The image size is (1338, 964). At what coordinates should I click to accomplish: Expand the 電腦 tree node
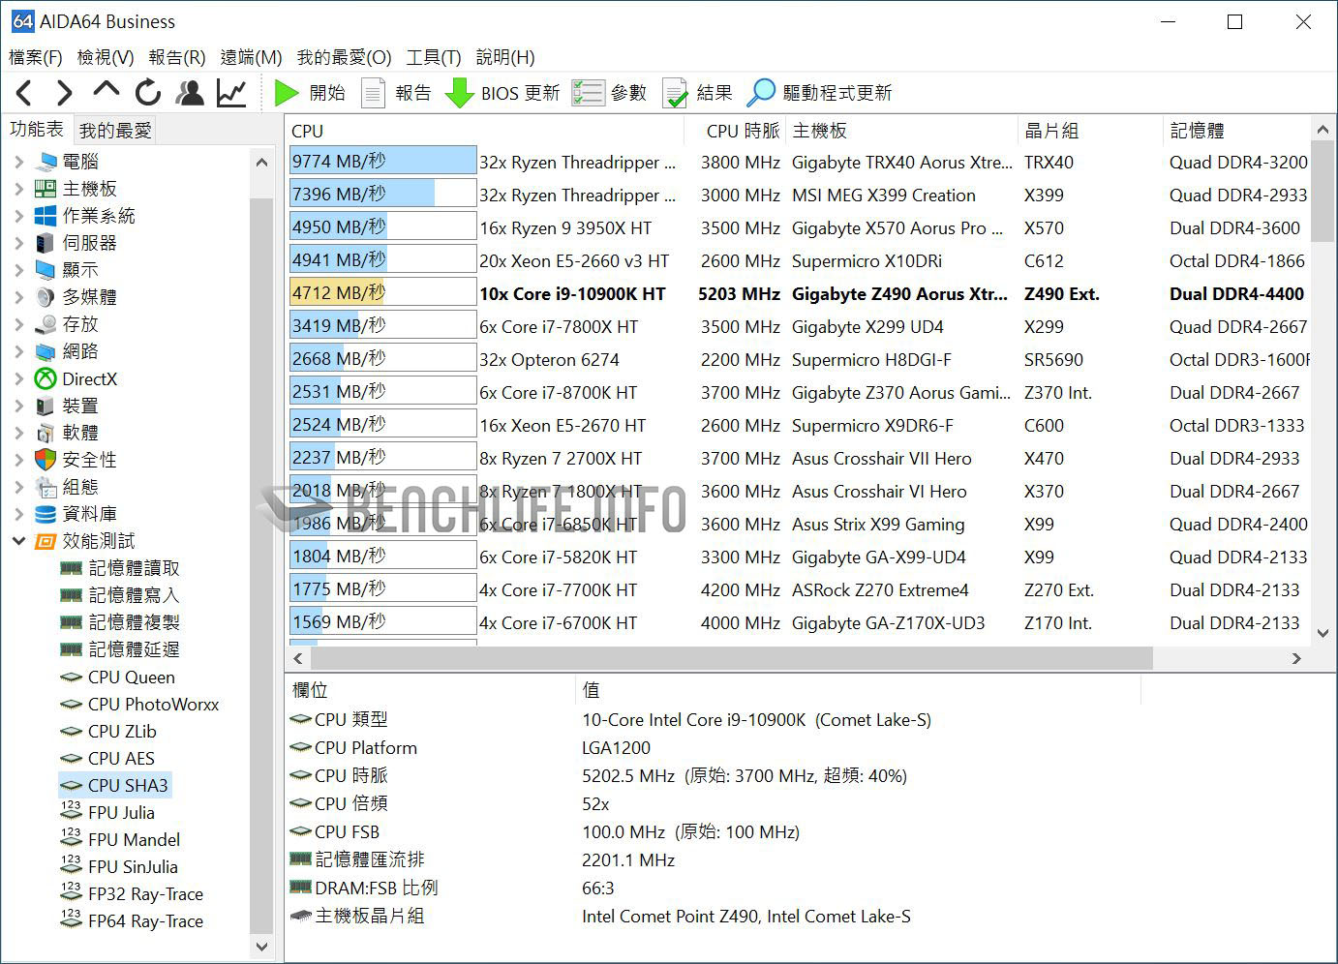click(x=19, y=162)
